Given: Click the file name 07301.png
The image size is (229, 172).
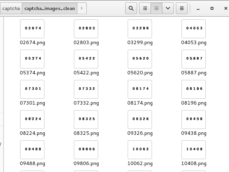Looking at the screenshot, I should (32, 103).
